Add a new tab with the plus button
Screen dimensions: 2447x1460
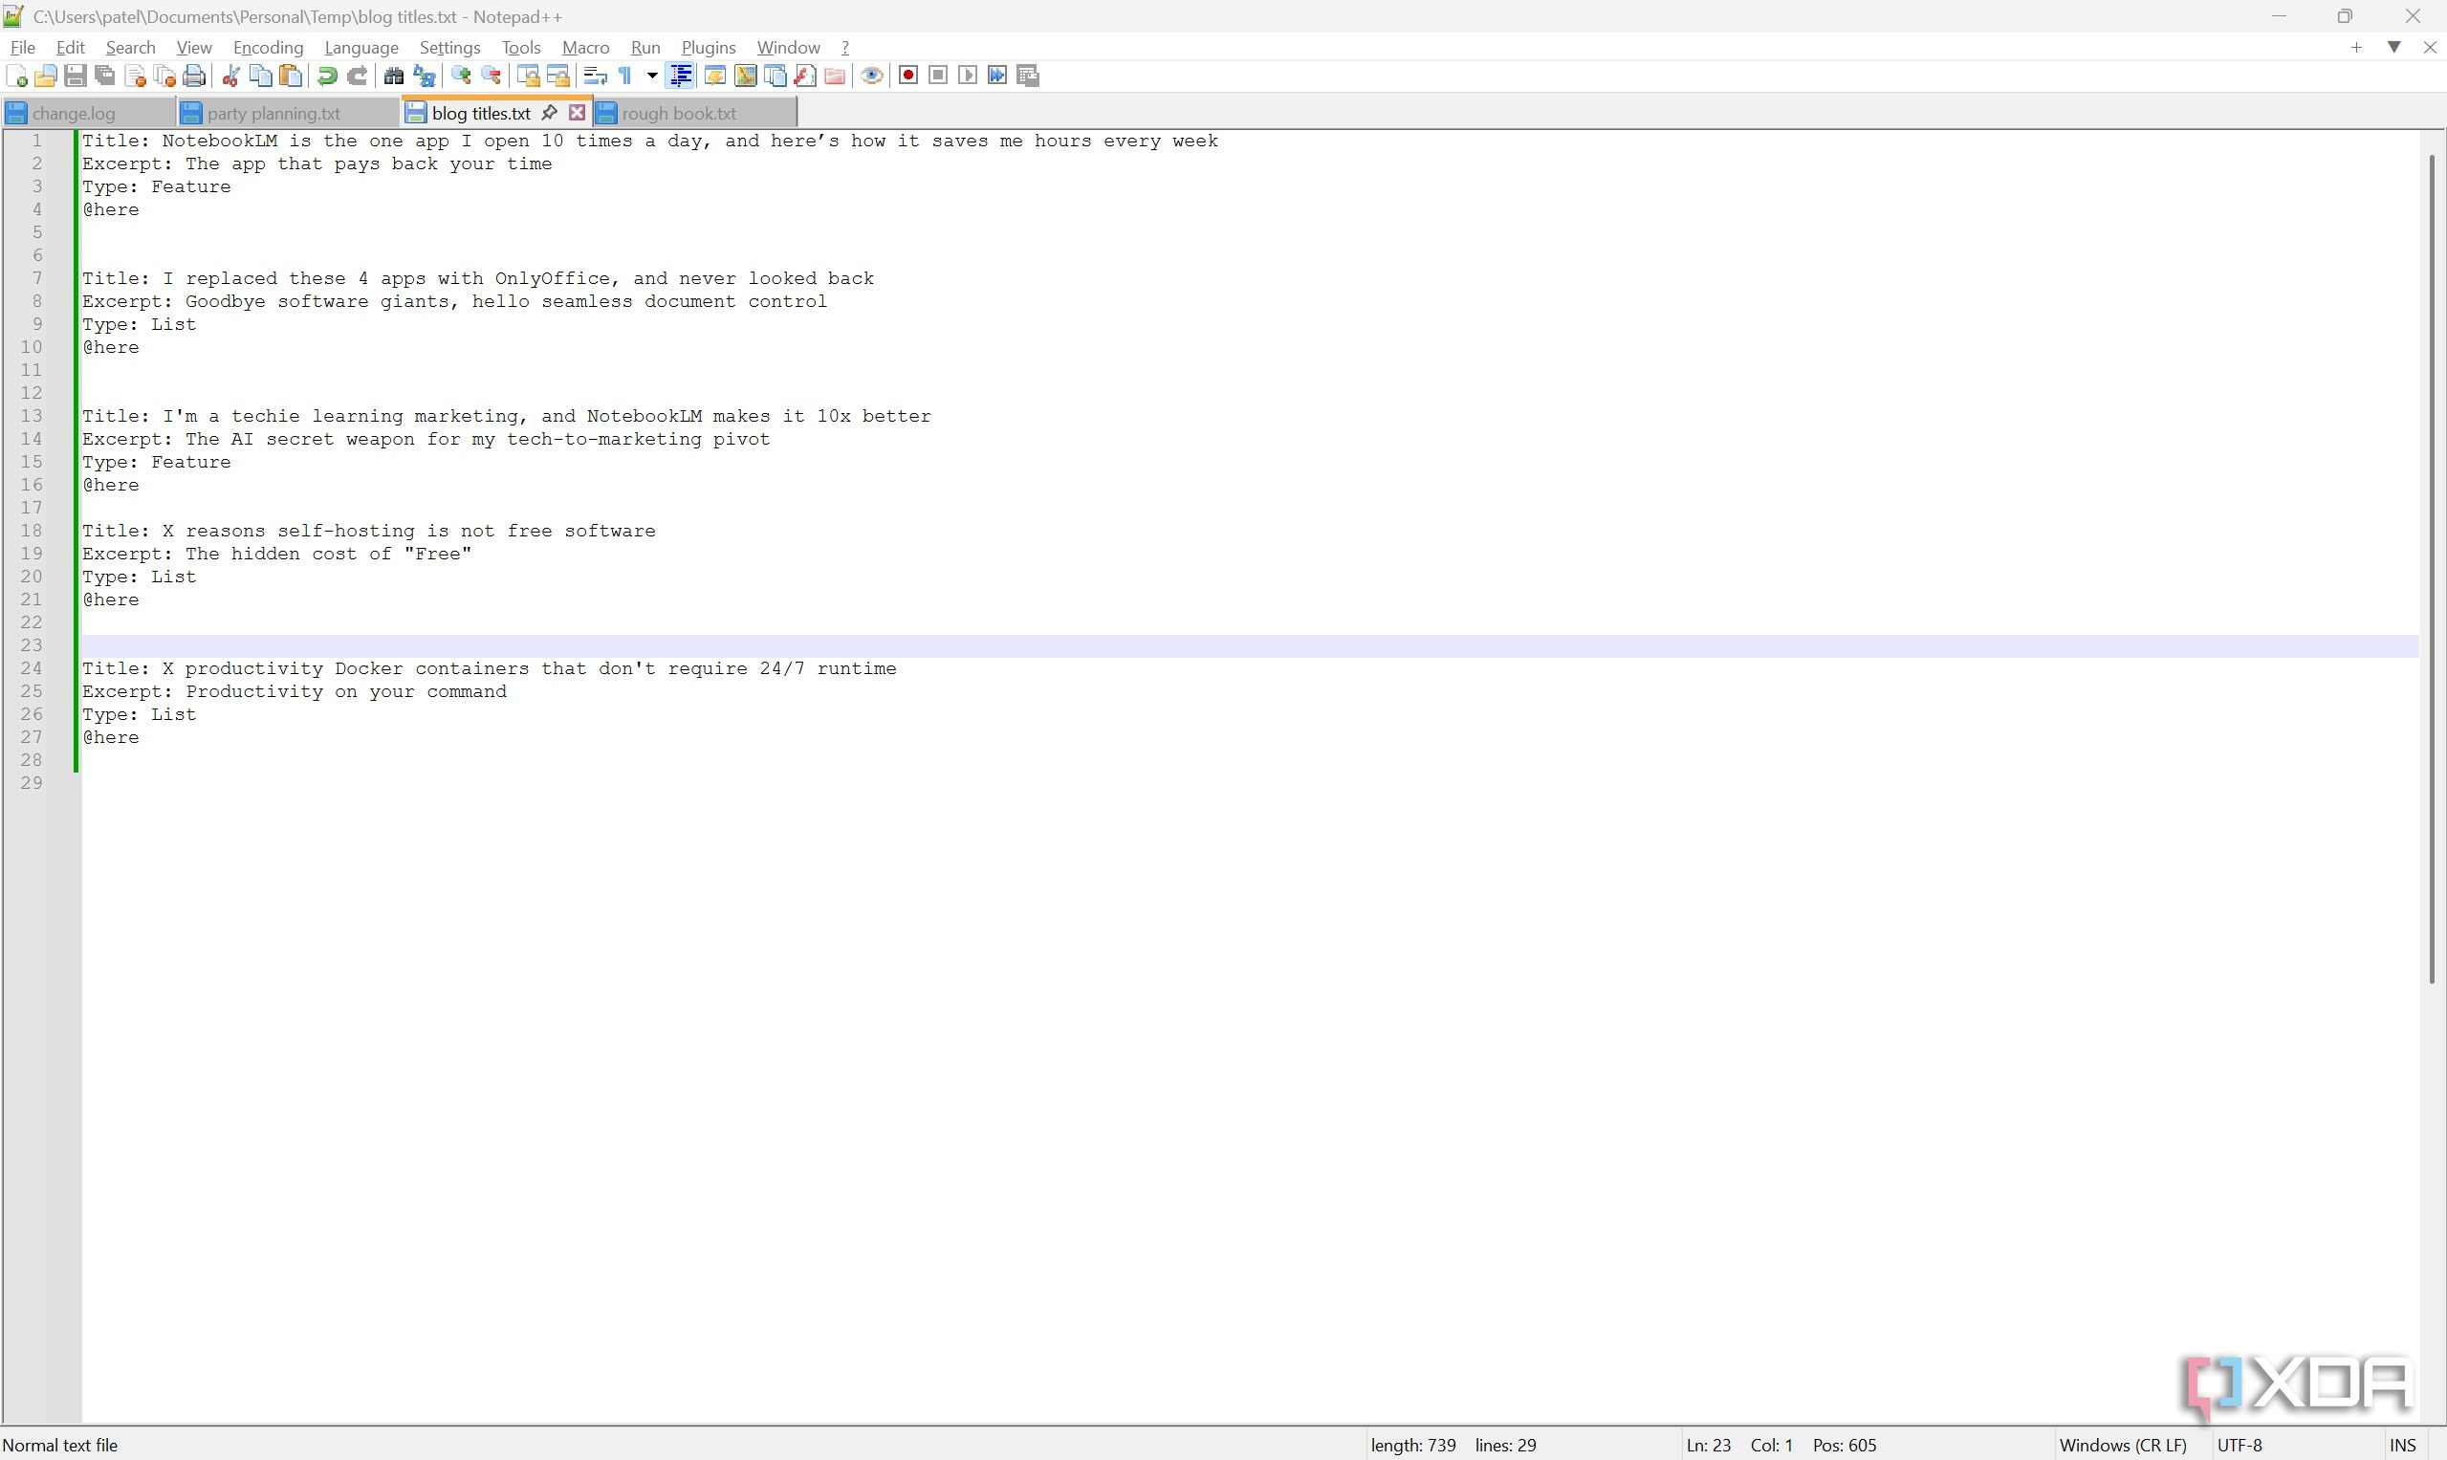coord(2356,47)
